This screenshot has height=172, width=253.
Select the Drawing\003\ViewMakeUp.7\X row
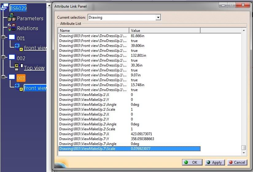pos(129,134)
